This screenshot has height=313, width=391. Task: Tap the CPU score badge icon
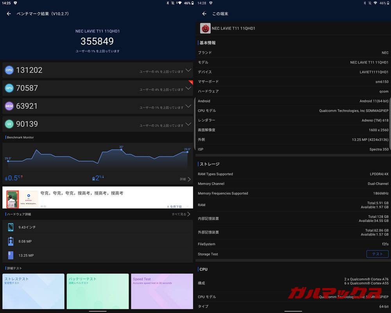coord(9,70)
